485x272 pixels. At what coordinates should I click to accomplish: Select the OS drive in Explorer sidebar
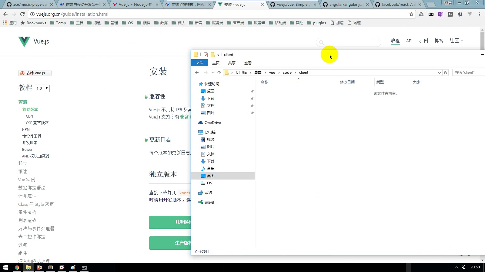206,183
